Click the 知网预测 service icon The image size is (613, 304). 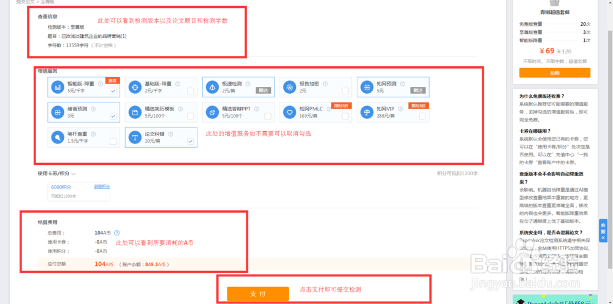pos(367,87)
